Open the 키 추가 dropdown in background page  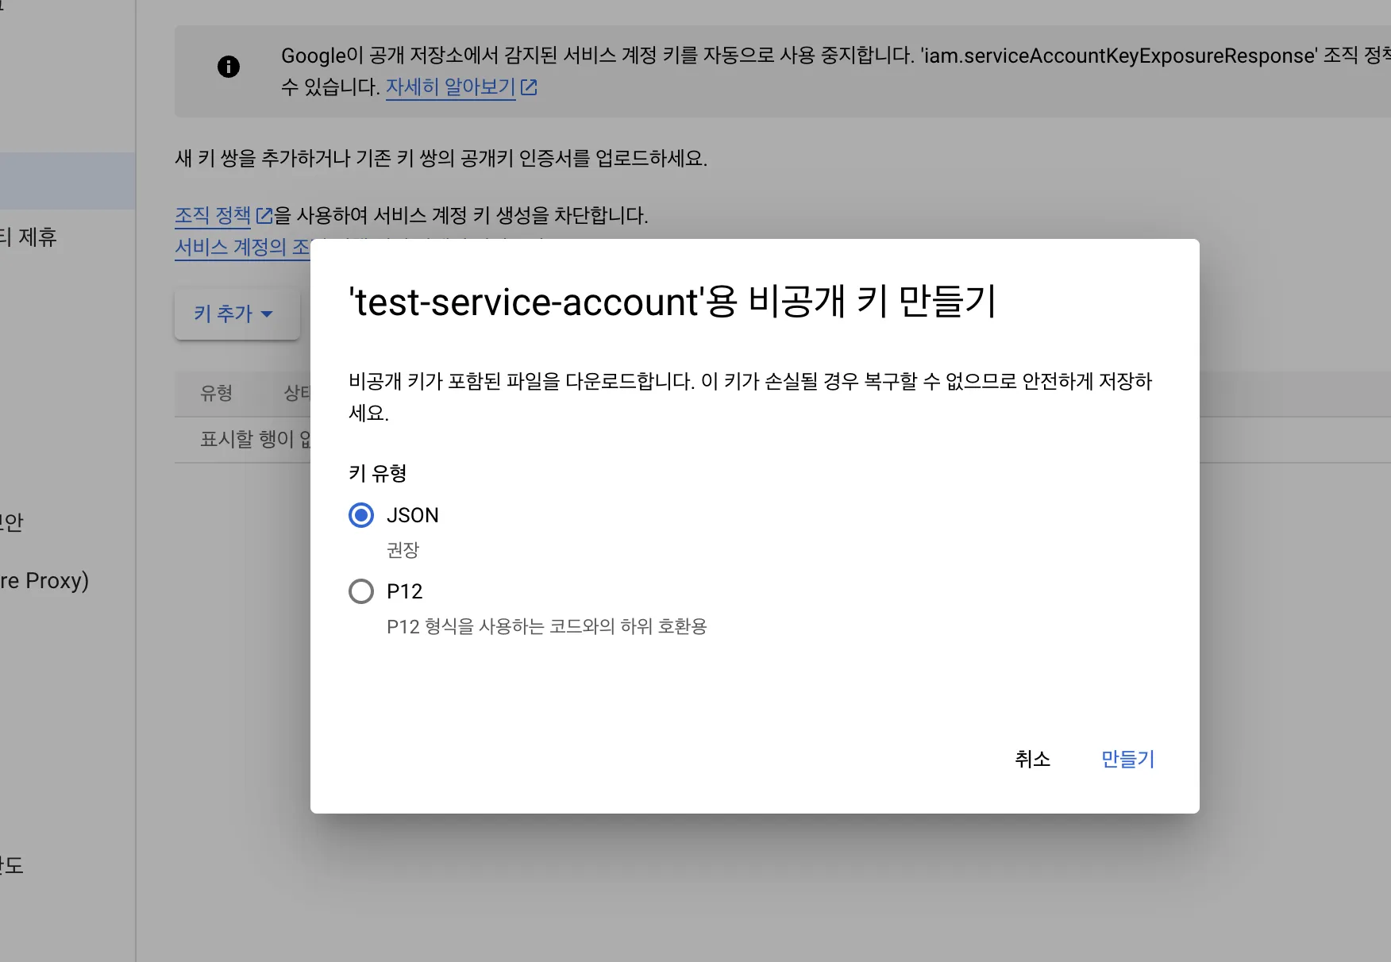click(x=237, y=314)
